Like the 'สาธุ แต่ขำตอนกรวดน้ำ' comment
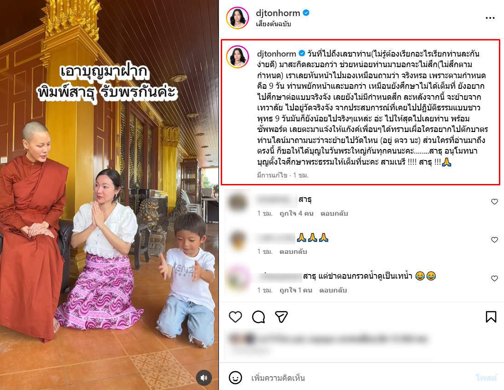The image size is (504, 390). pos(494,278)
